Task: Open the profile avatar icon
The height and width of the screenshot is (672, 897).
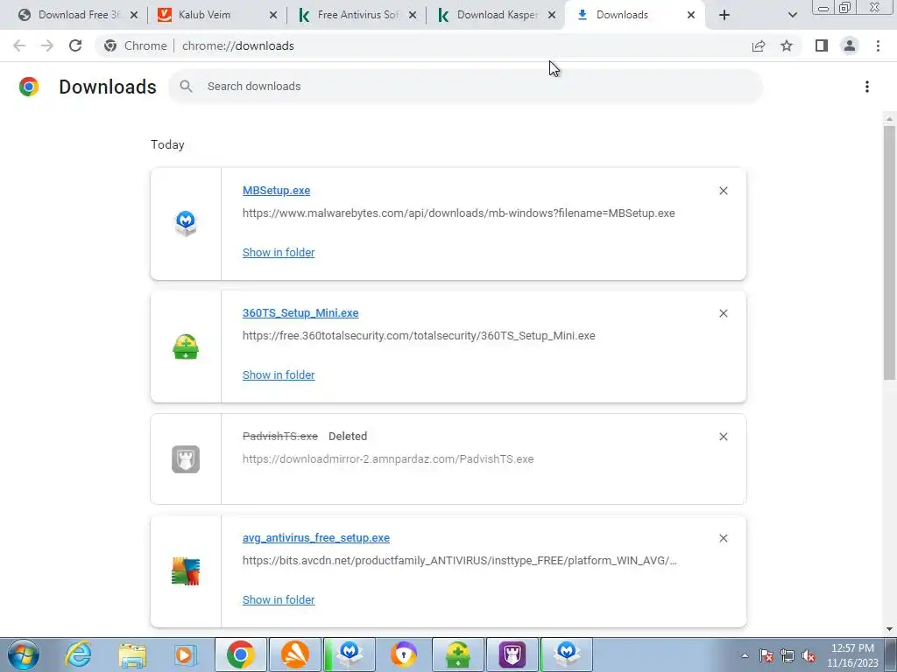Action: pos(850,45)
